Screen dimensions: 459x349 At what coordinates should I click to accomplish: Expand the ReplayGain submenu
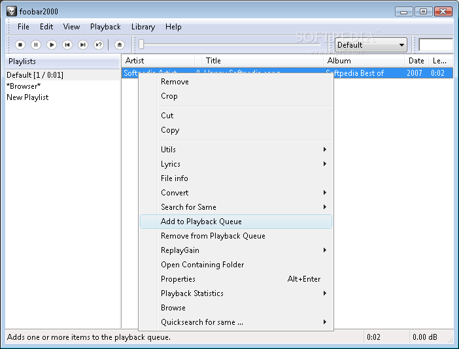[x=236, y=250]
